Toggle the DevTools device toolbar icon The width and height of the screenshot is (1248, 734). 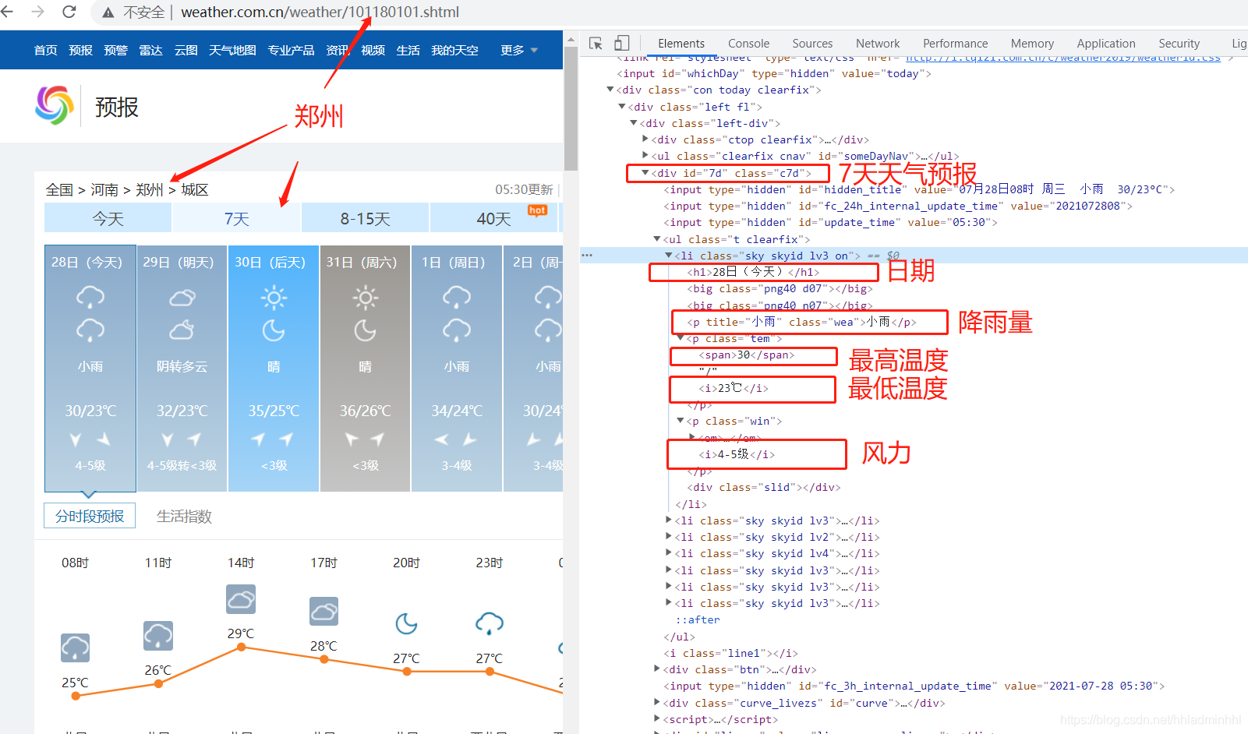pyautogui.click(x=622, y=43)
